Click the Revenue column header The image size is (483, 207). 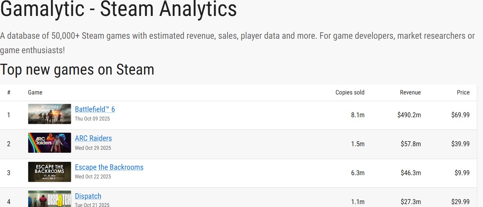click(410, 93)
